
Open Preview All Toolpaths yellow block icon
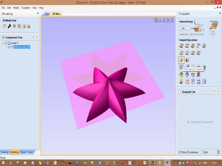(x=181, y=74)
